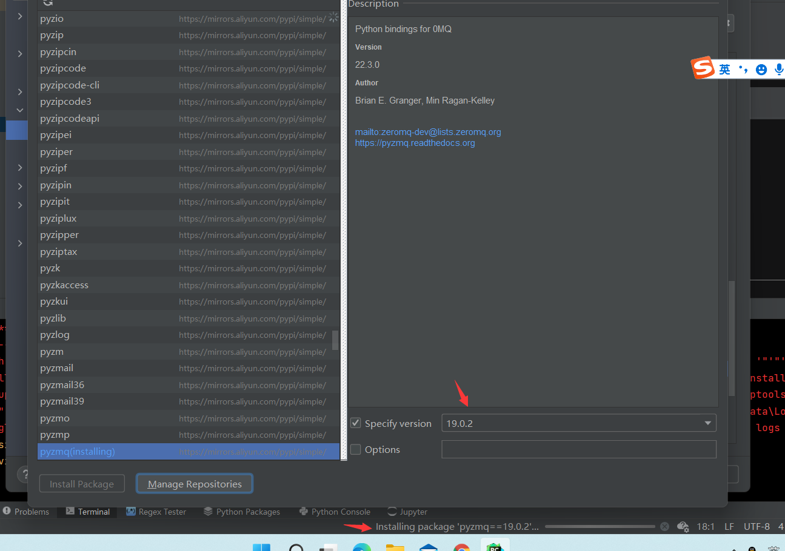Select the pyzipcode-cli package row
The image size is (785, 551).
189,85
